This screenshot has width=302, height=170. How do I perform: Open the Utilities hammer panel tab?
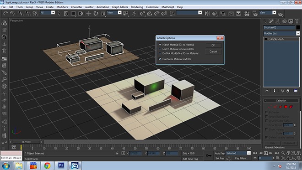click(x=297, y=21)
